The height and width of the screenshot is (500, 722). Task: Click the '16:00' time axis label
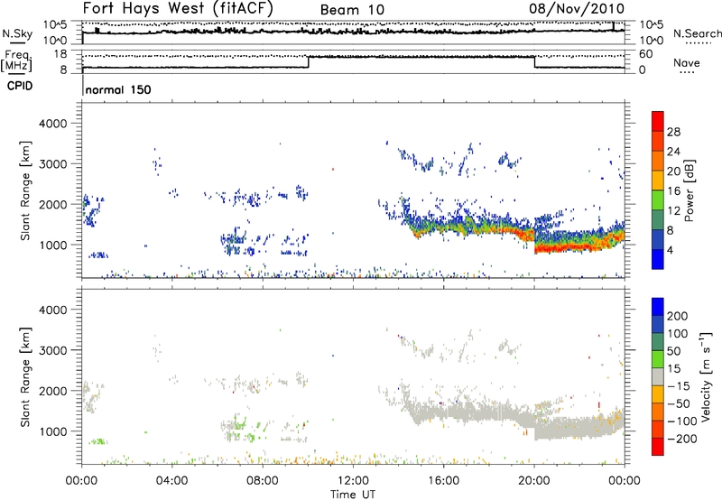click(x=443, y=481)
